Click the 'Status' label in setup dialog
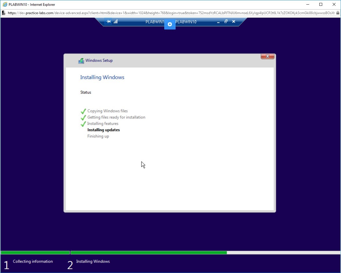This screenshot has height=273, width=341. click(86, 92)
